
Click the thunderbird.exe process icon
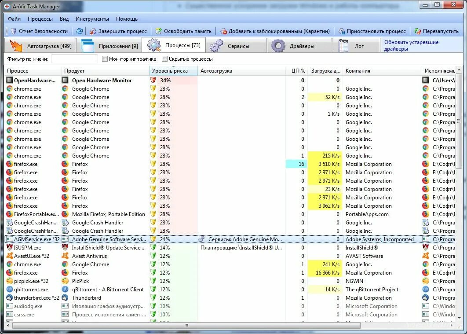10,297
